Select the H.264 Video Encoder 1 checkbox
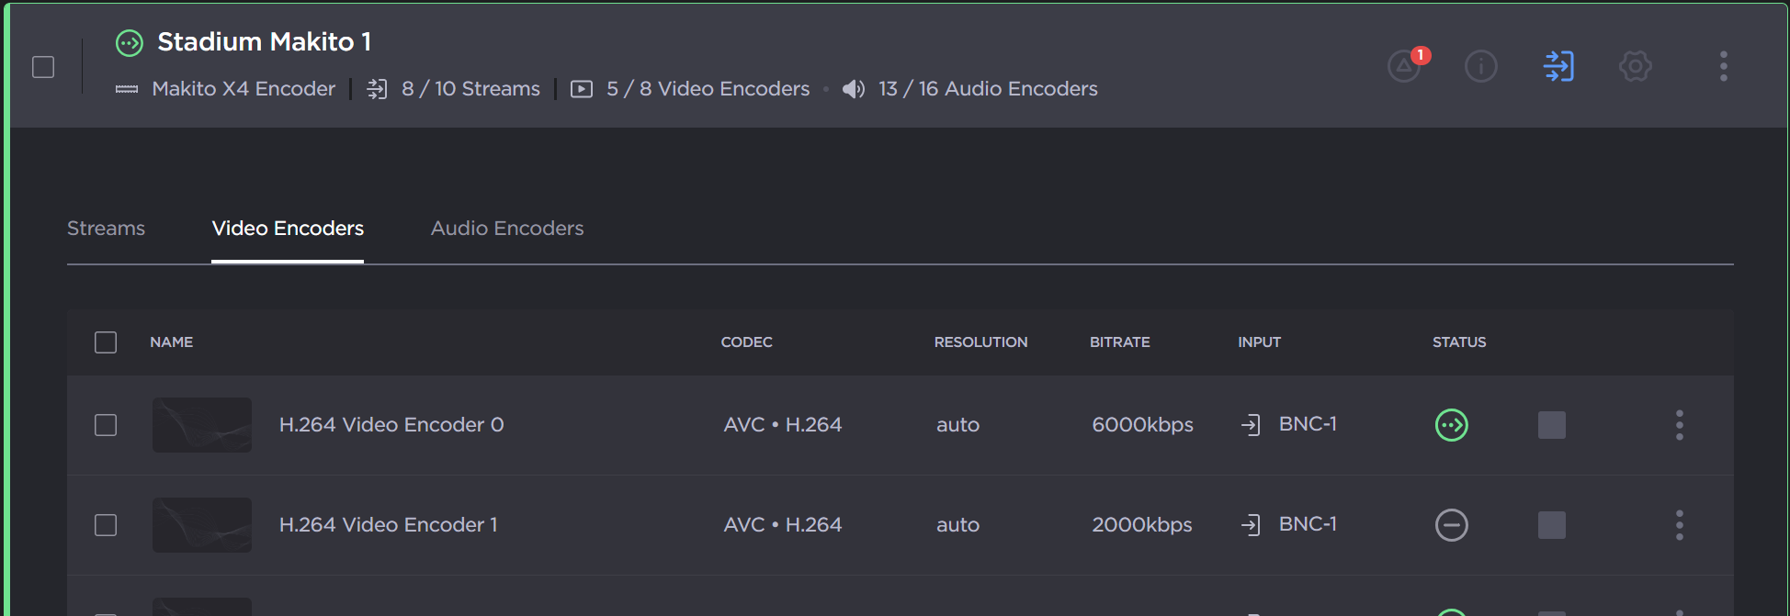This screenshot has height=616, width=1790. pyautogui.click(x=106, y=525)
